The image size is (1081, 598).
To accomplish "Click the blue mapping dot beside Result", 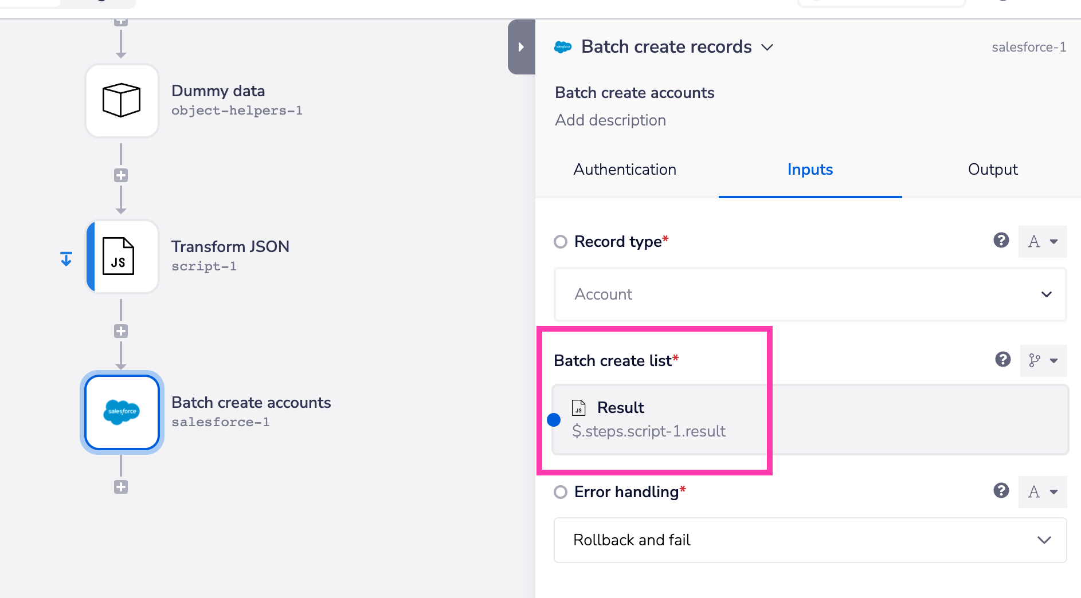I will [554, 420].
